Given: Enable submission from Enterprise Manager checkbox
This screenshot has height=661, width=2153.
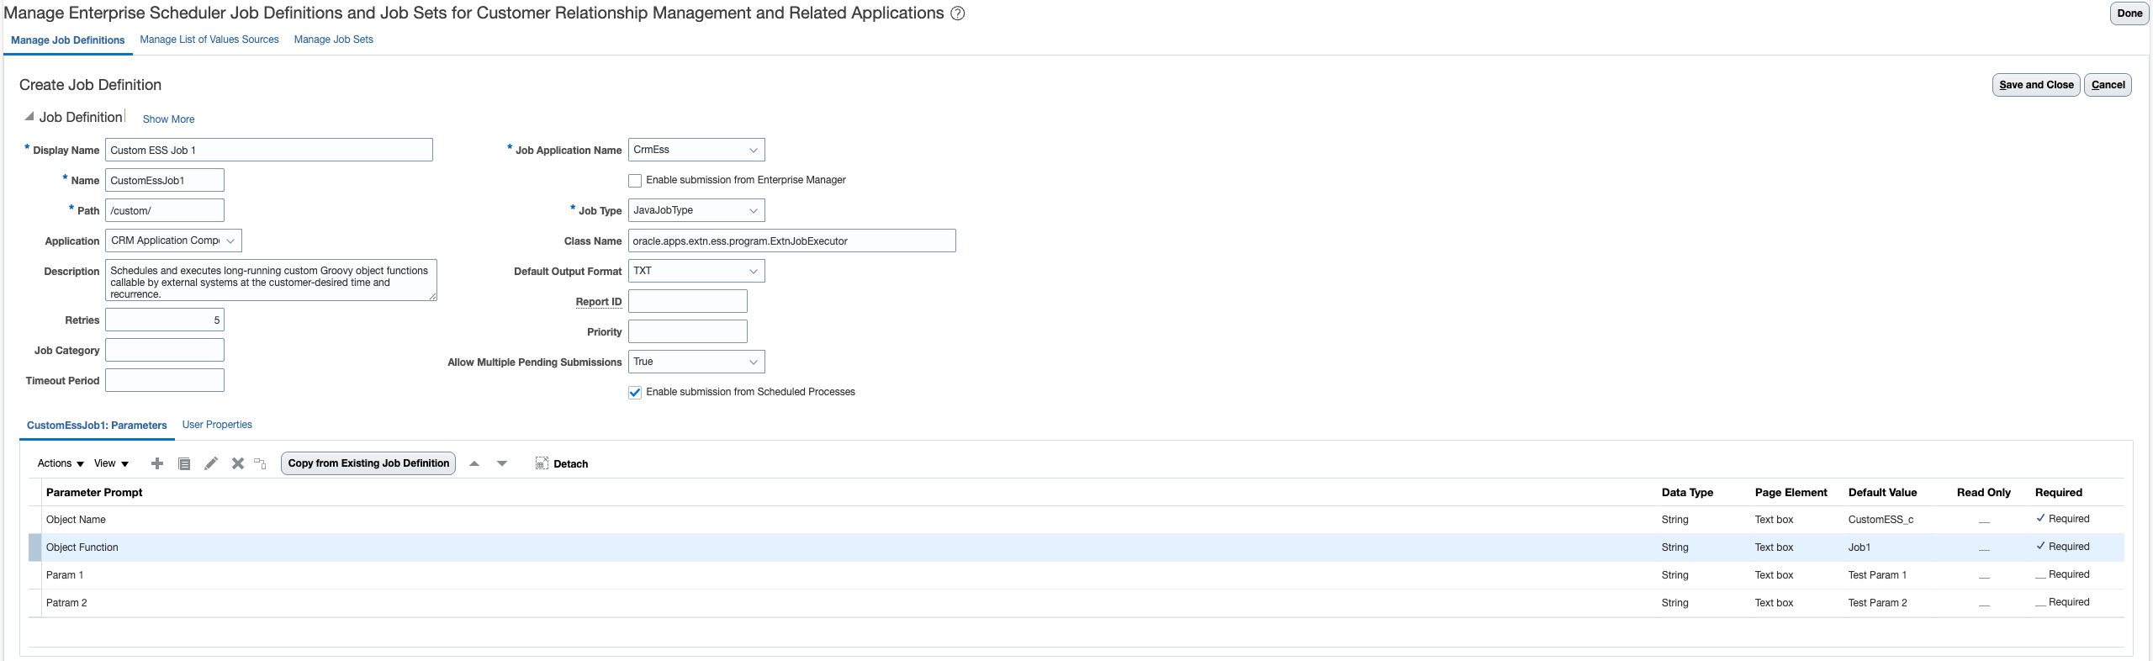Looking at the screenshot, I should [x=635, y=181].
